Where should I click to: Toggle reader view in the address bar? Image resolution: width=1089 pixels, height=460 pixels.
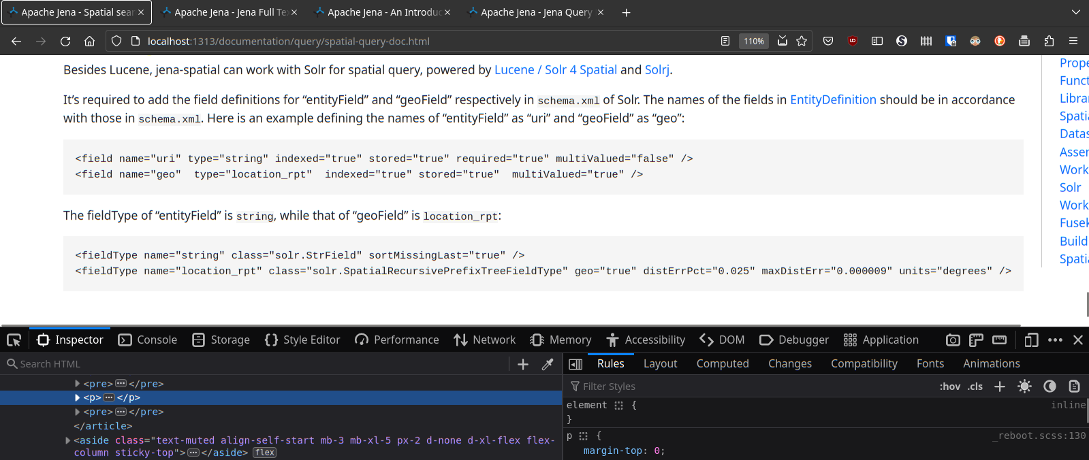725,41
